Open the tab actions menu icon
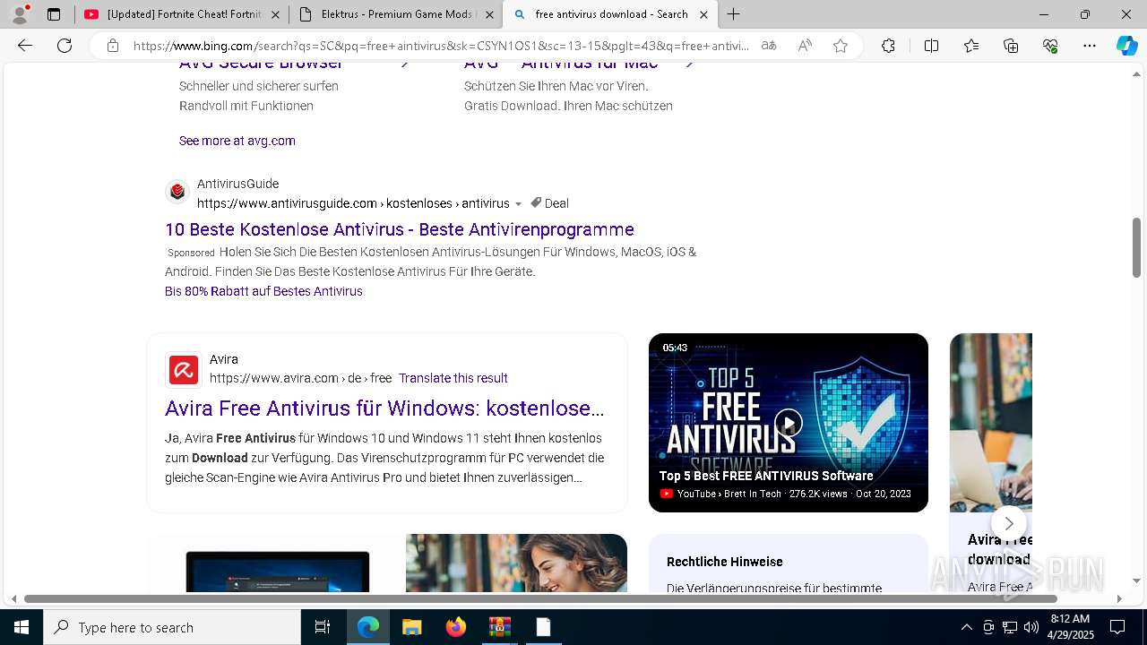1147x645 pixels. pyautogui.click(x=54, y=14)
